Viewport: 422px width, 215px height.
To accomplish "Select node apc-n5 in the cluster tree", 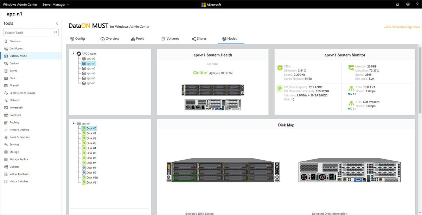I will pos(88,78).
